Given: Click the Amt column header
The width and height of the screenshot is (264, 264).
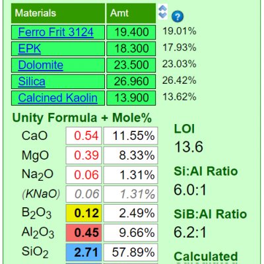Looking at the screenshot, I should (131, 13).
